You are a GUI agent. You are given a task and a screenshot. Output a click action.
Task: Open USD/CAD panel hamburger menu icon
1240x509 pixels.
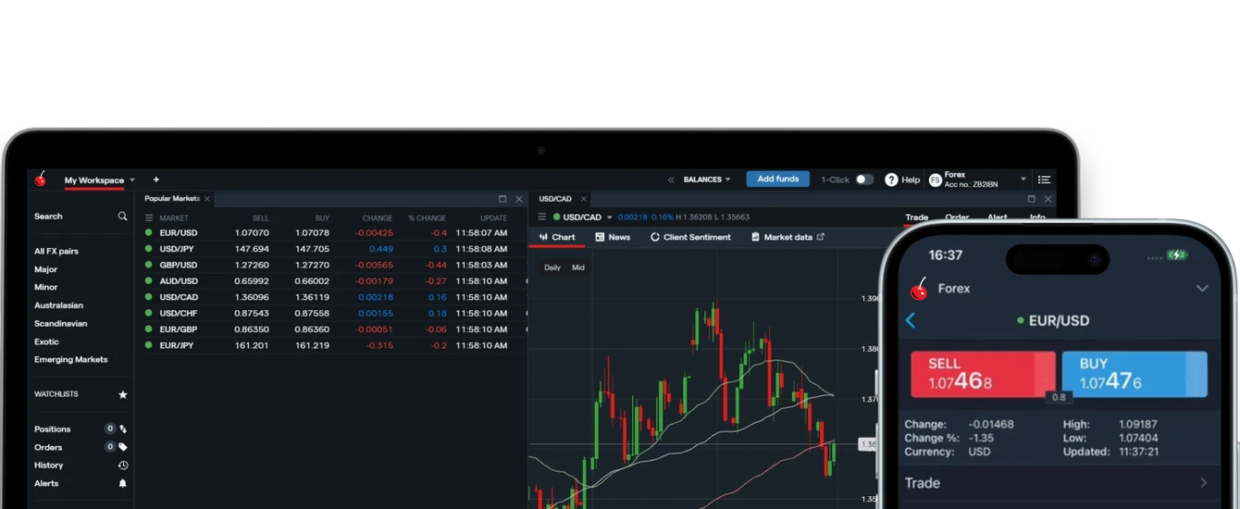point(542,217)
